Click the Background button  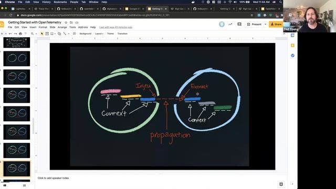tap(85, 34)
